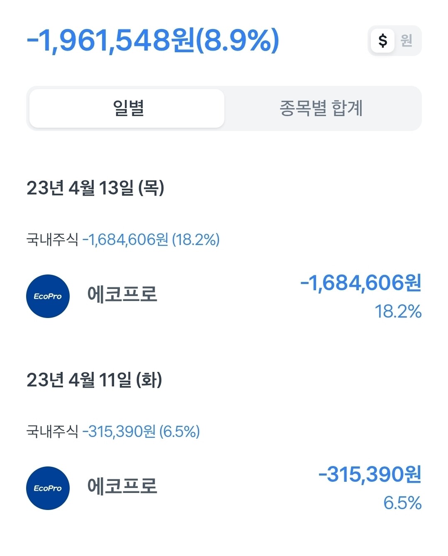448x556 pixels.
Task: Tap the 6.5% rate below the 에코프로 amount
Action: click(x=402, y=503)
